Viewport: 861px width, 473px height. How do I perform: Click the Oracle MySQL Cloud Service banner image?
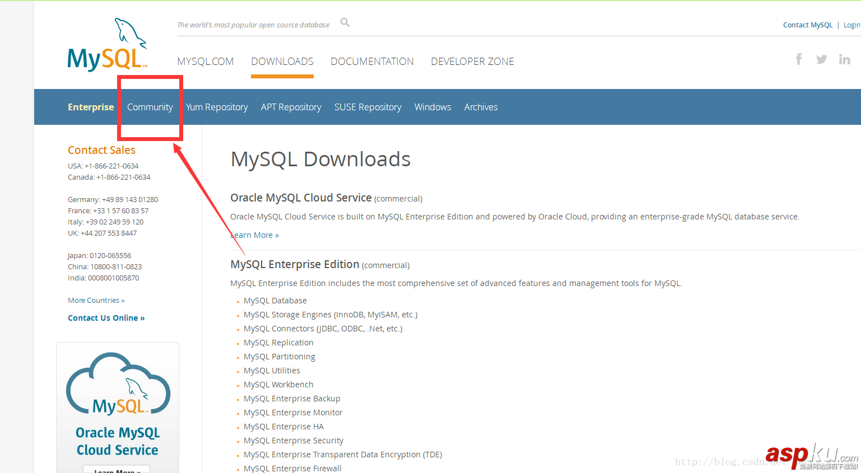(118, 408)
